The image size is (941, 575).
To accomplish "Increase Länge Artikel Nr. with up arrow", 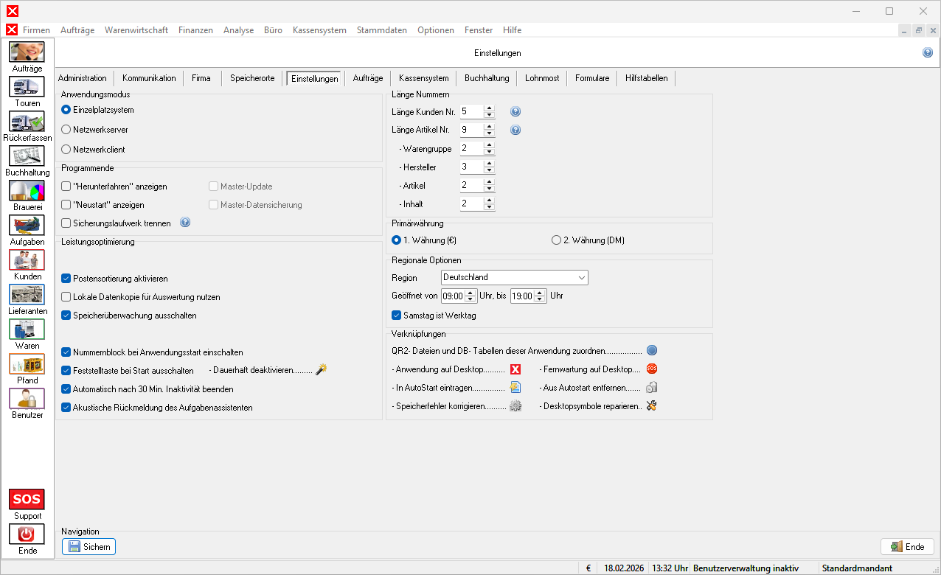I will click(489, 126).
